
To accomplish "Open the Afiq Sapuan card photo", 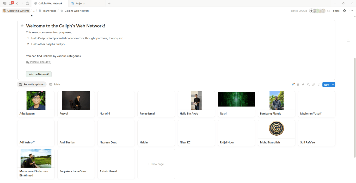I will click(x=36, y=100).
